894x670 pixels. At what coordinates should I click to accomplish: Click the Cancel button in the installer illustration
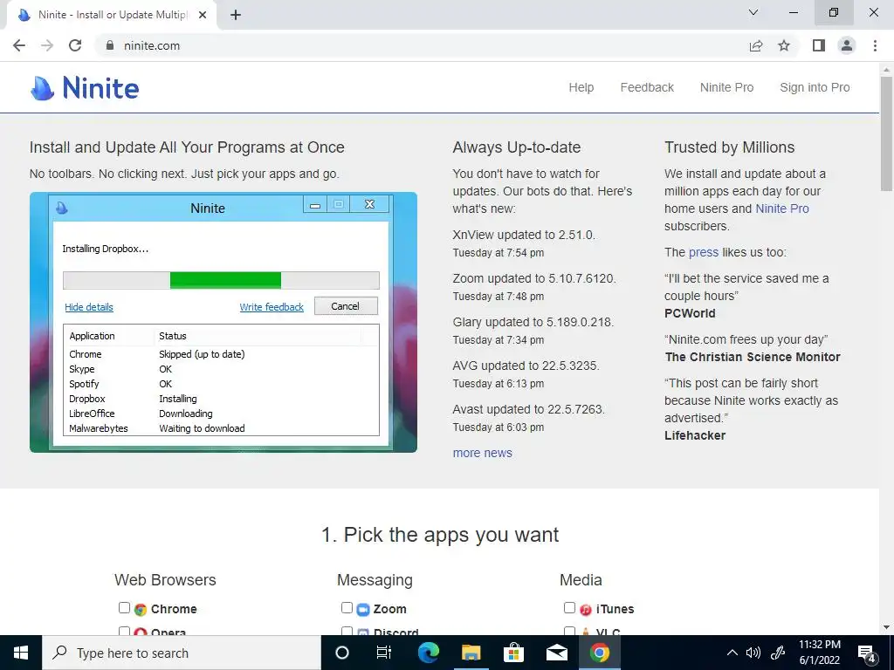346,306
